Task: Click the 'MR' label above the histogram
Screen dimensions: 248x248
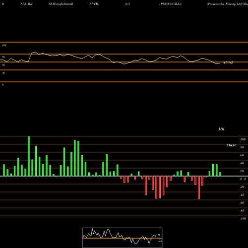Action: point(221,129)
